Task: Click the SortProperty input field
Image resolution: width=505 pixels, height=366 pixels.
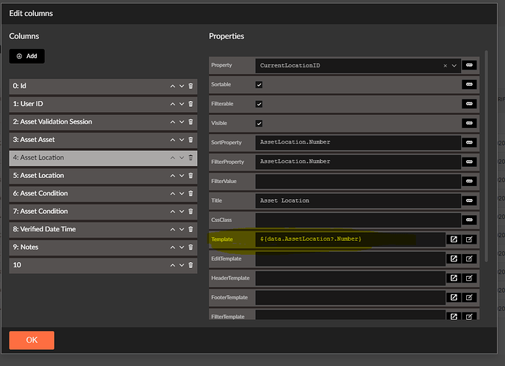Action: [358, 143]
